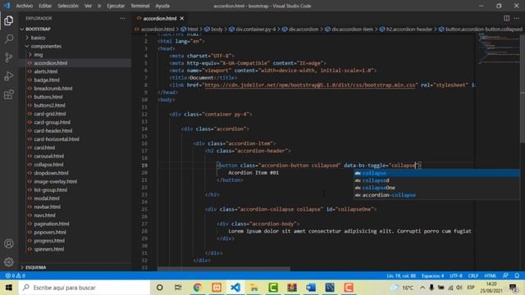The width and height of the screenshot is (525, 295).
Task: Open navbar.html in explorer
Action: [48, 206]
